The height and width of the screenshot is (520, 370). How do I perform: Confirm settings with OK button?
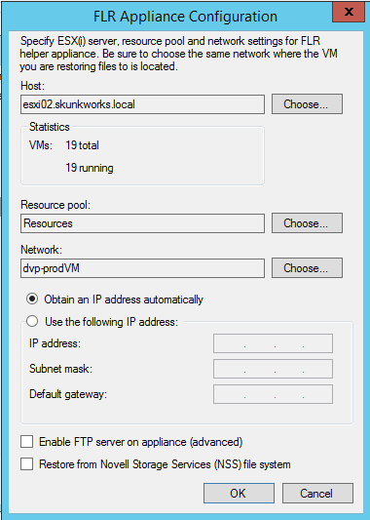(x=239, y=493)
